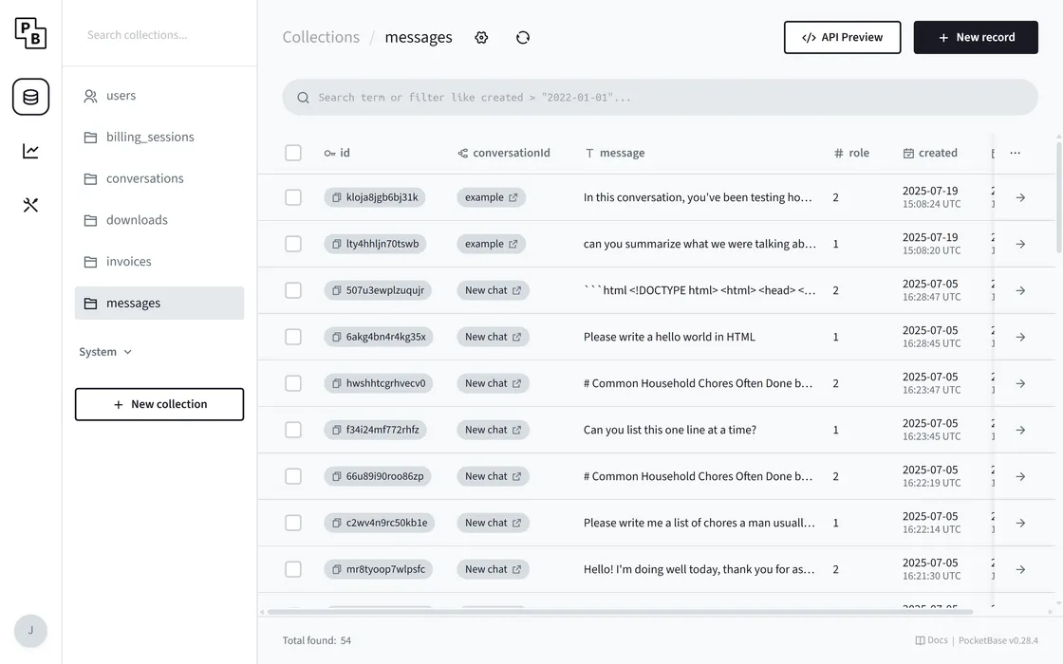Select the checkbox beside record 507u3ewplzuqujr
Image resolution: width=1063 pixels, height=664 pixels.
tap(293, 289)
